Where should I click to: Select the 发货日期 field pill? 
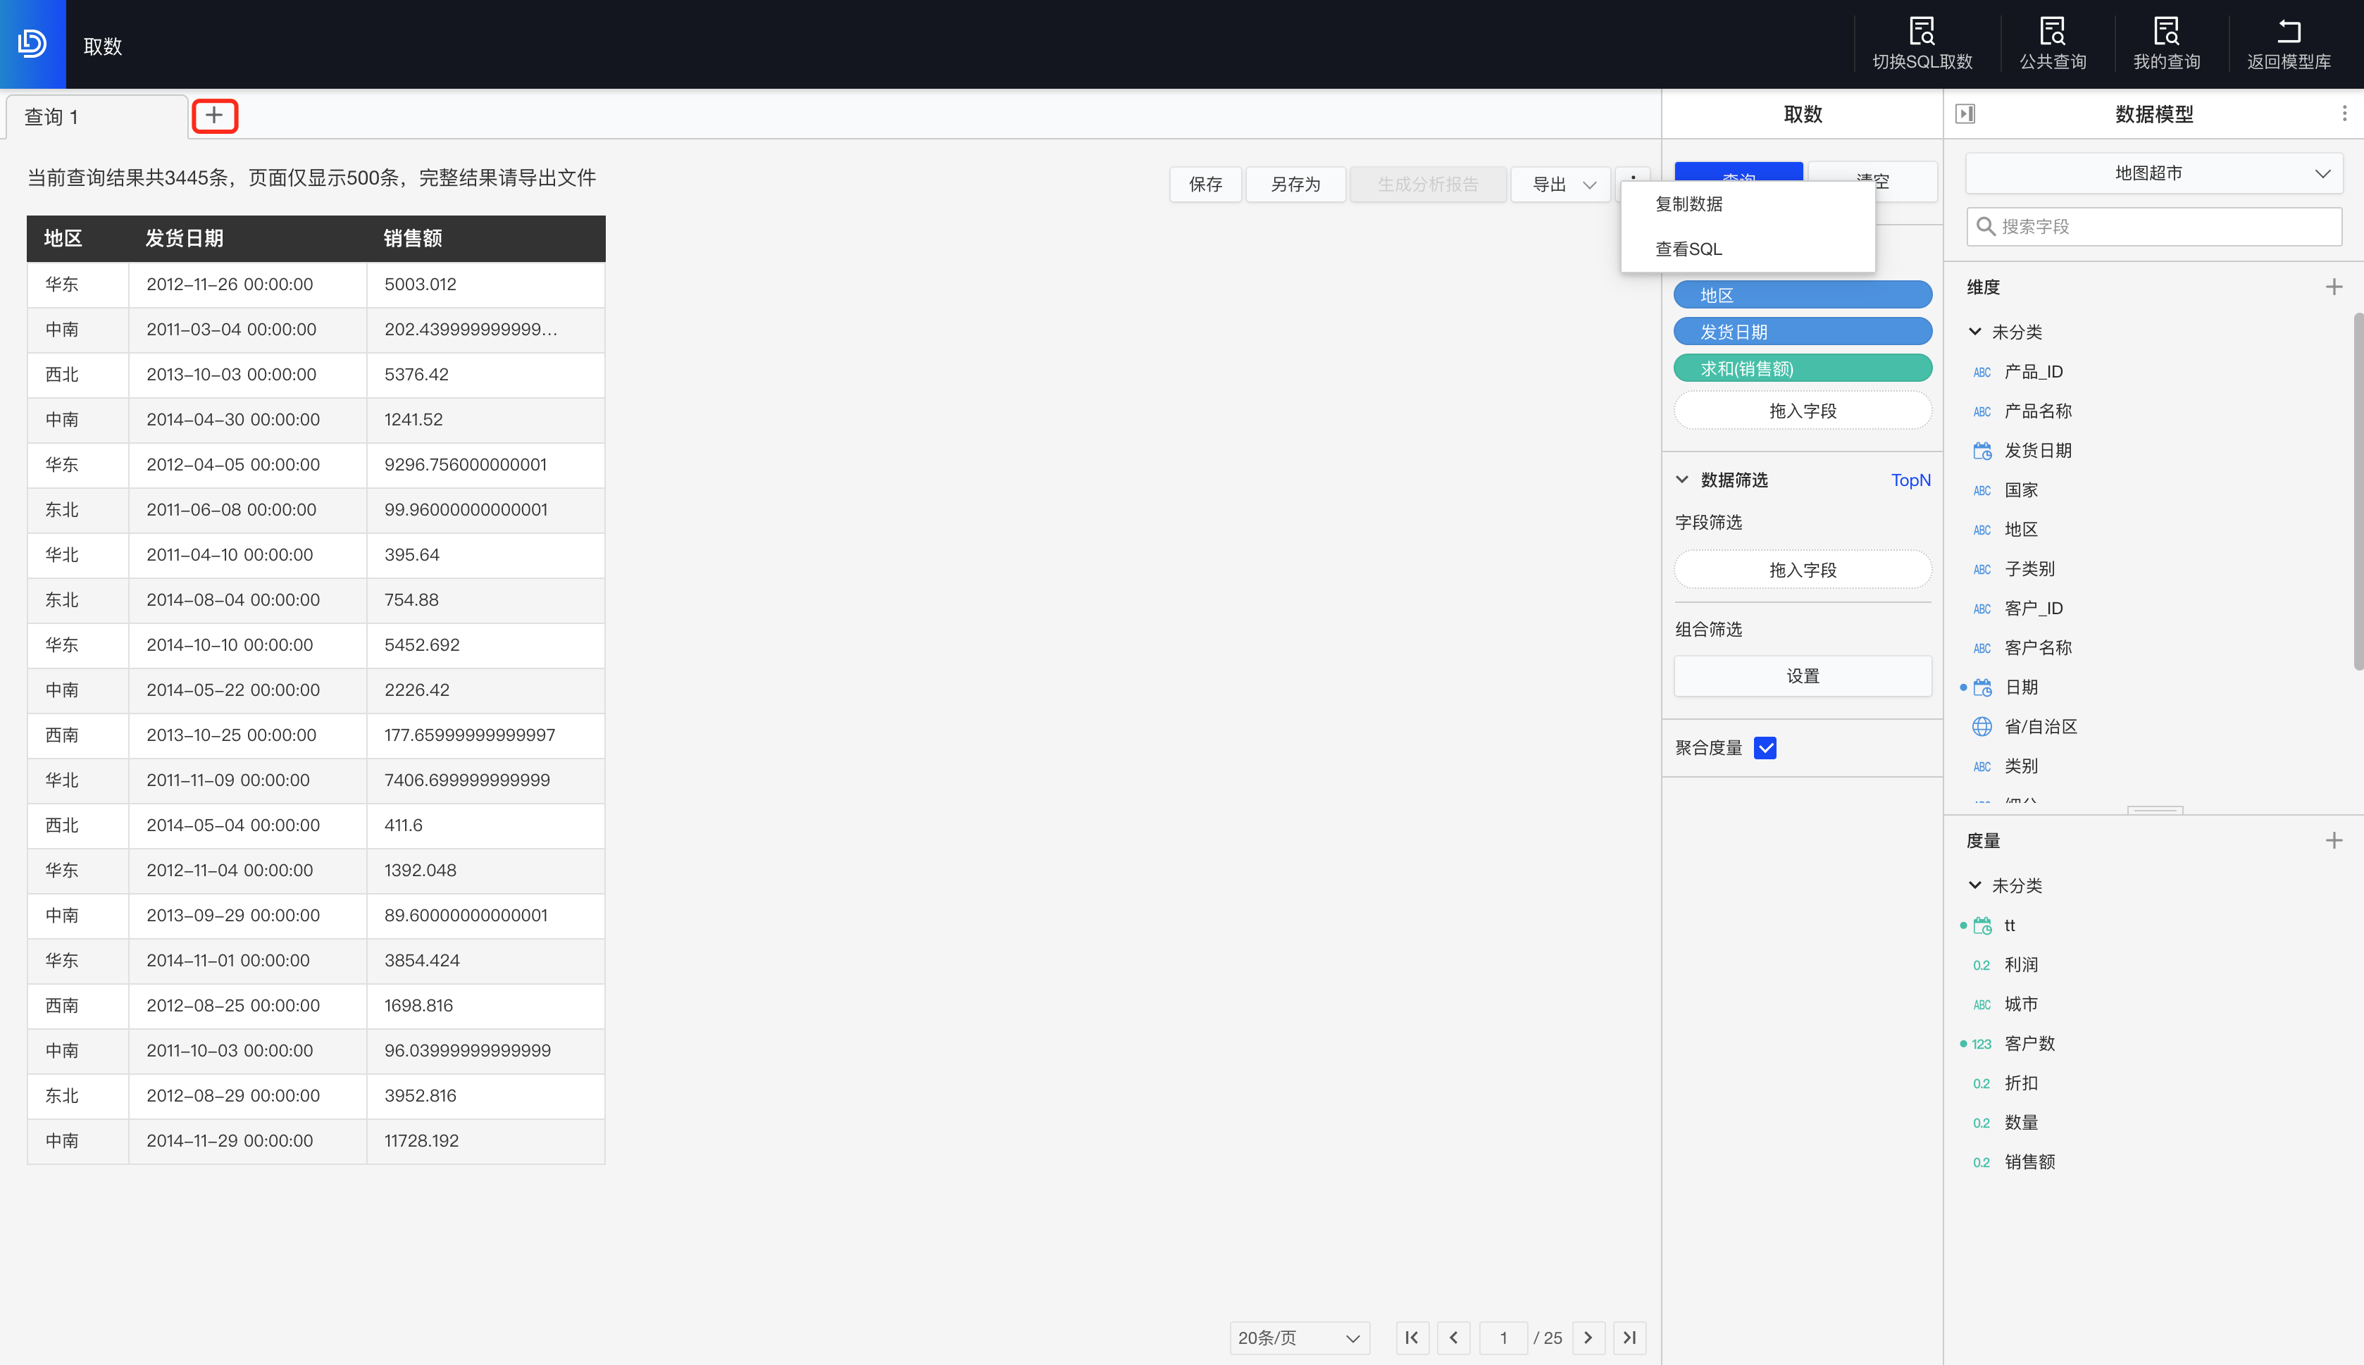coord(1802,332)
